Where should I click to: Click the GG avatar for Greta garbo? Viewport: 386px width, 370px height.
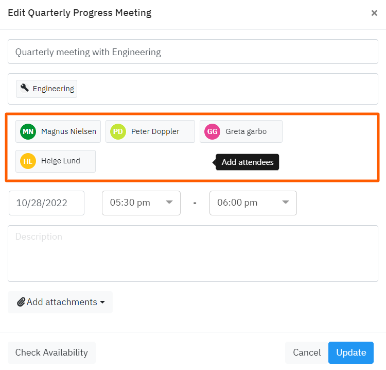(212, 131)
